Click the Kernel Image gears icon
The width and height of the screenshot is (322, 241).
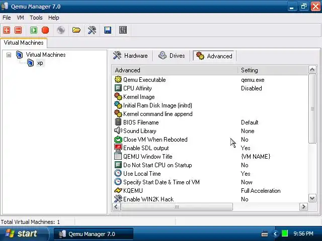(118, 96)
